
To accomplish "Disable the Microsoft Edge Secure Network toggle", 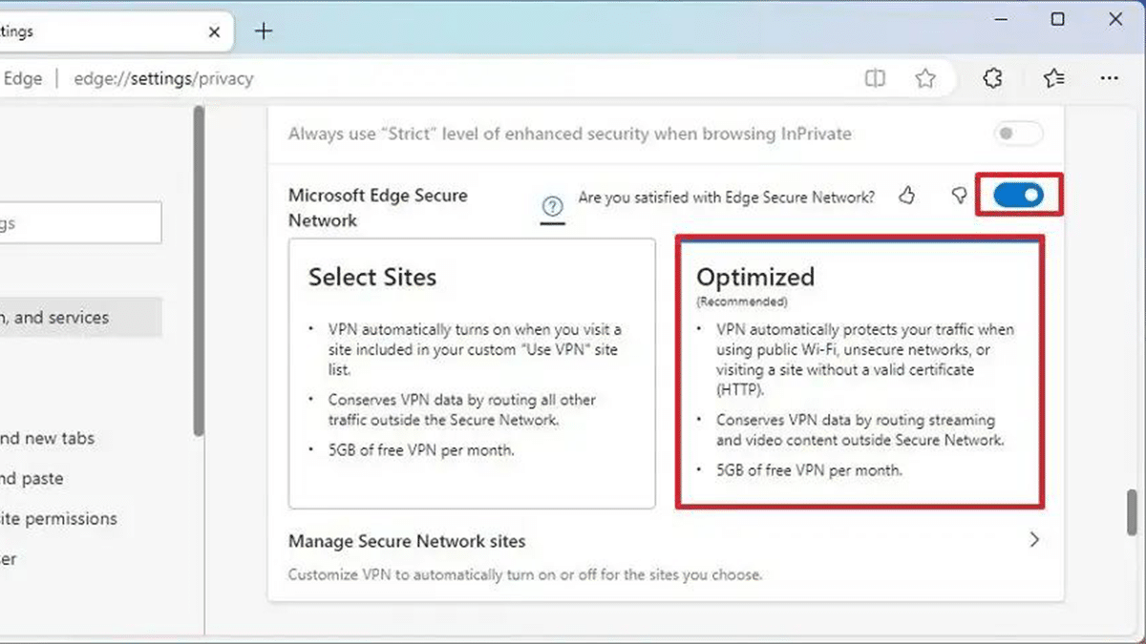I will pyautogui.click(x=1018, y=195).
